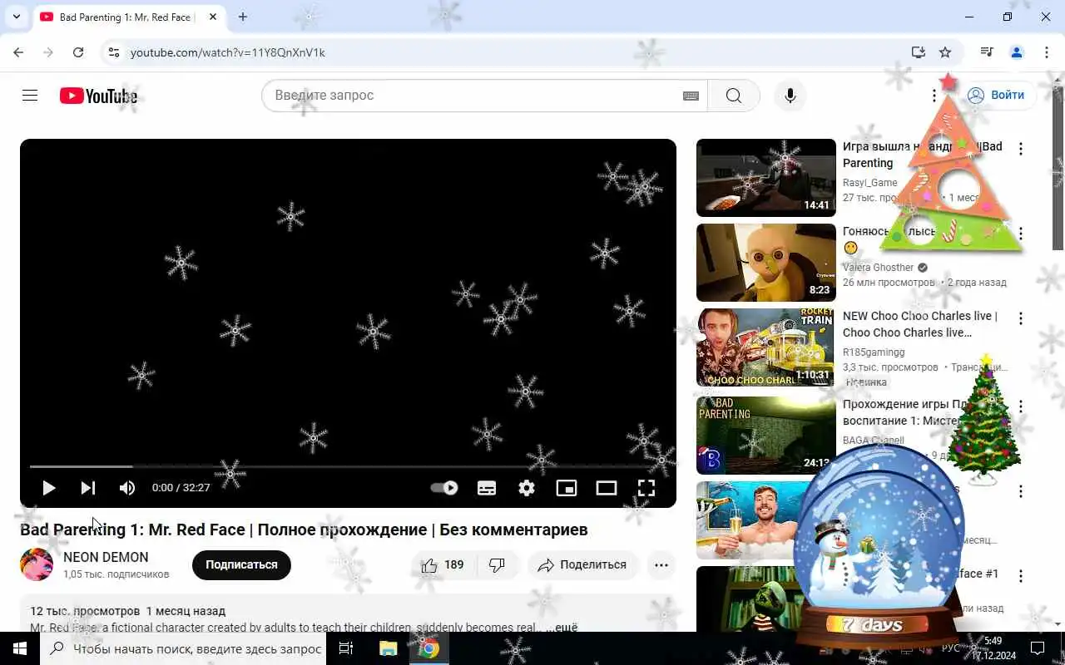This screenshot has height=665, width=1065.
Task: Click the Windows taskbar search box
Action: tap(183, 648)
